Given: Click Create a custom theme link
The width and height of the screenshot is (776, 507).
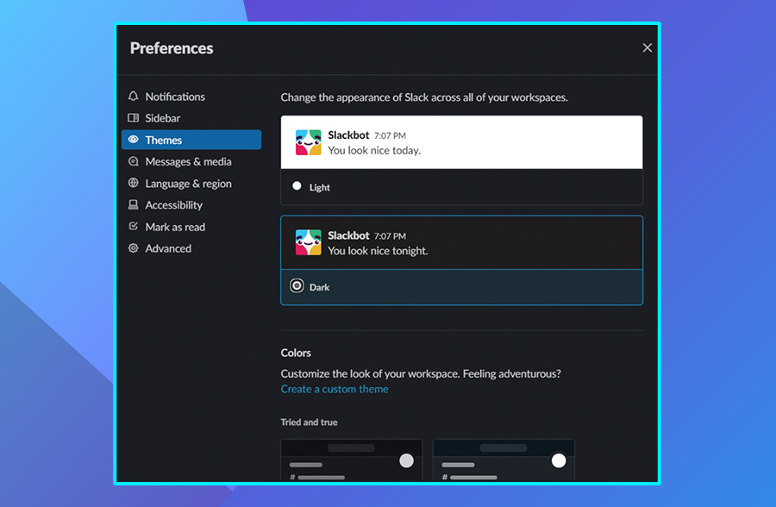Looking at the screenshot, I should [335, 389].
